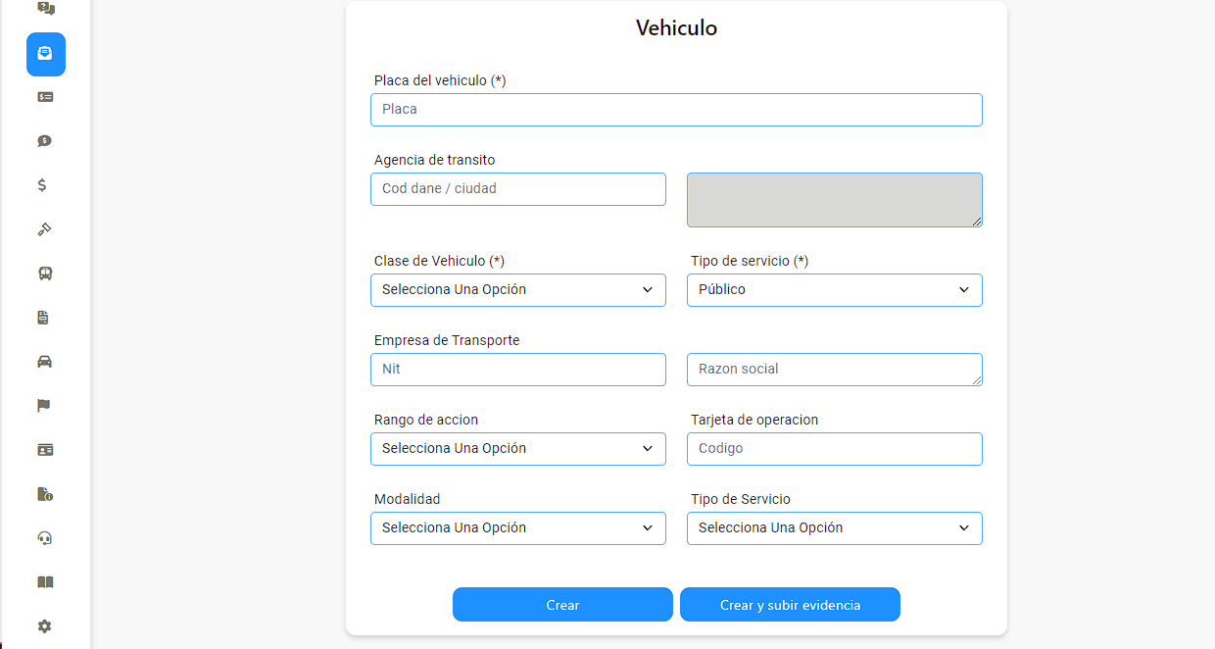Open the gavel sidebar icon
1215x649 pixels.
pyautogui.click(x=45, y=229)
